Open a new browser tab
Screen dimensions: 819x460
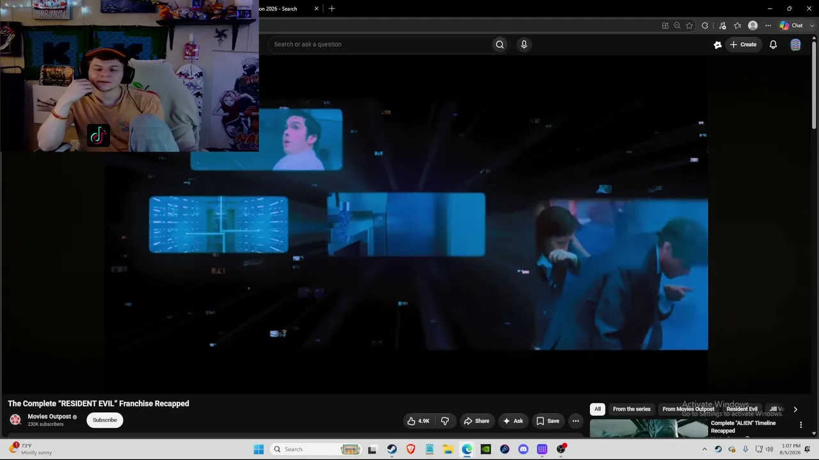coord(331,9)
